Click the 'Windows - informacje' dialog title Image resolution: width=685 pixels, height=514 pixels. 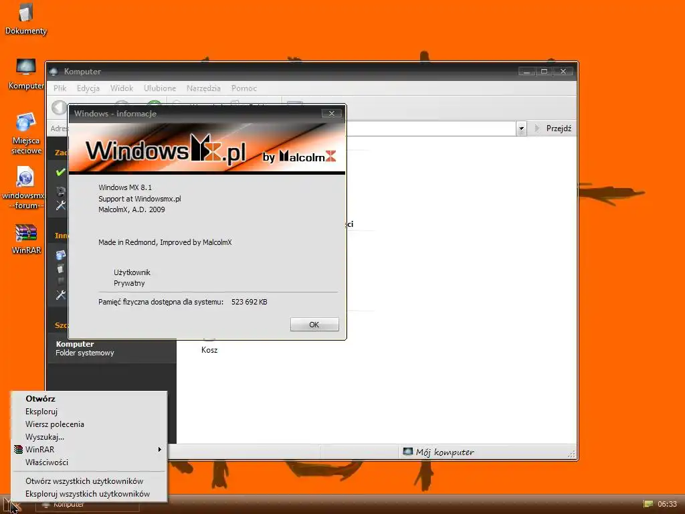click(115, 114)
